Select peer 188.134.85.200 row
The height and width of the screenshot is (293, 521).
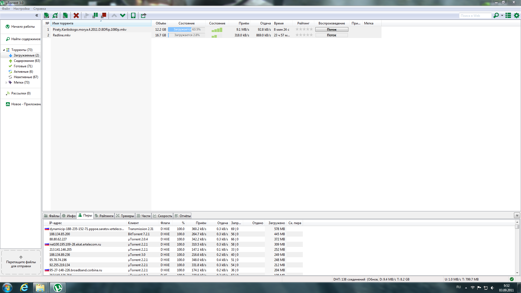173,234
